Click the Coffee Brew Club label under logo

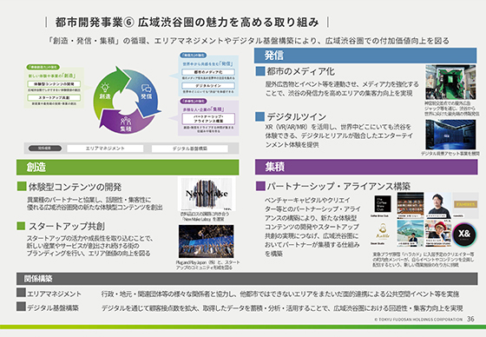380,215
